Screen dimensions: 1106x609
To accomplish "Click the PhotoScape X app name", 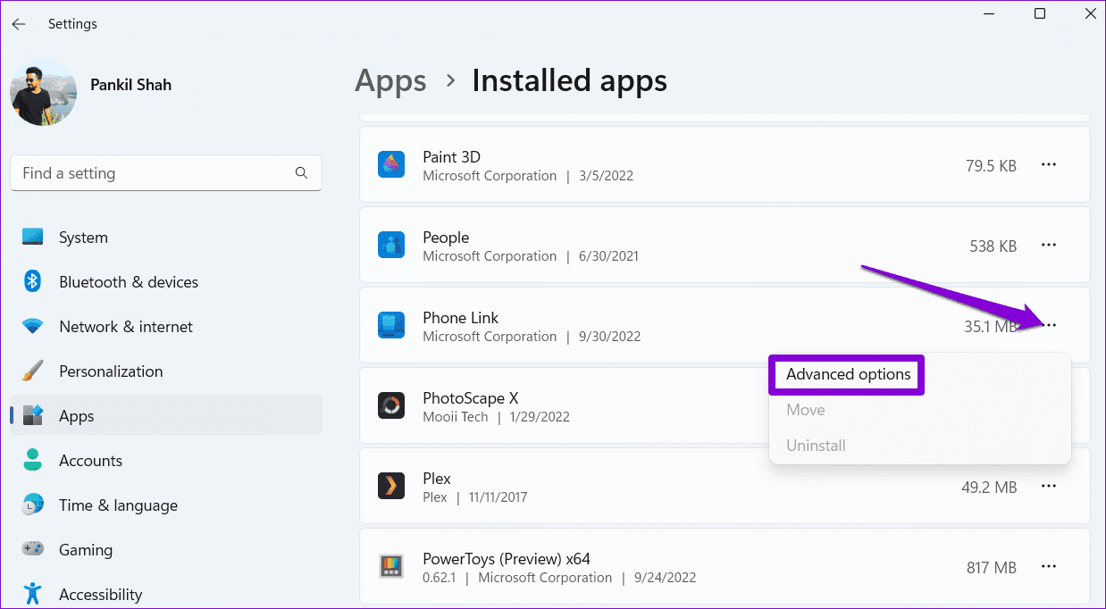I will [x=470, y=398].
